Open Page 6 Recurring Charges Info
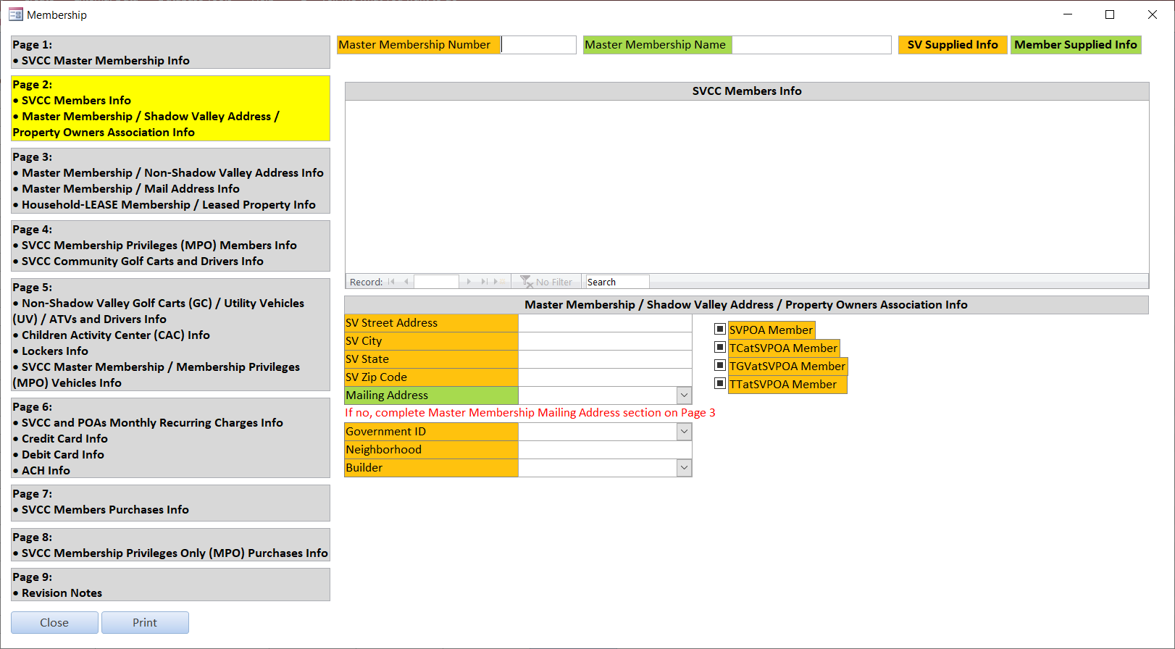The image size is (1175, 649). pos(170,437)
